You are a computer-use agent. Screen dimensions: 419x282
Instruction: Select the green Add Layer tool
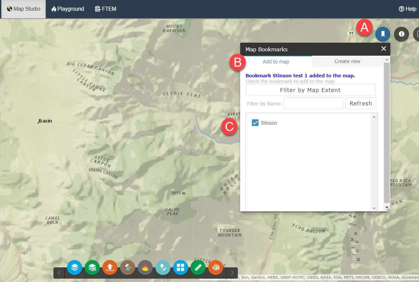[x=92, y=267]
